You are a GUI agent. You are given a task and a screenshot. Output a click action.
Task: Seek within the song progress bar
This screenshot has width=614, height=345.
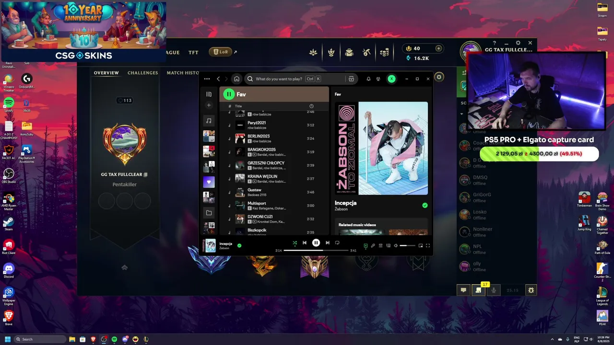pyautogui.click(x=316, y=250)
